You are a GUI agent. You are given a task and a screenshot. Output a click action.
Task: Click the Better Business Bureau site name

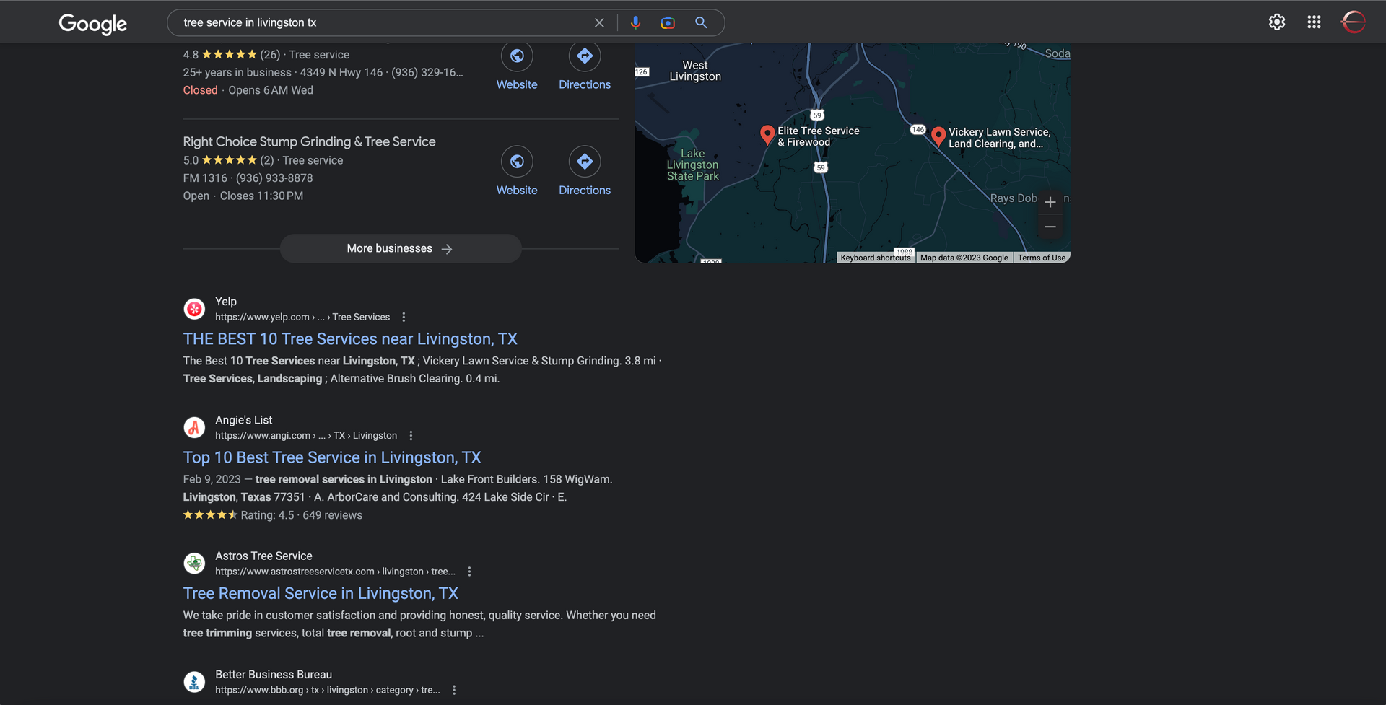[x=274, y=675]
